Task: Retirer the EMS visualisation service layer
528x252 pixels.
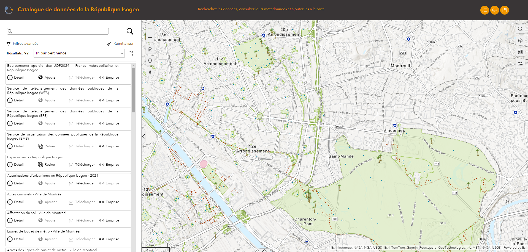Action: click(x=47, y=146)
